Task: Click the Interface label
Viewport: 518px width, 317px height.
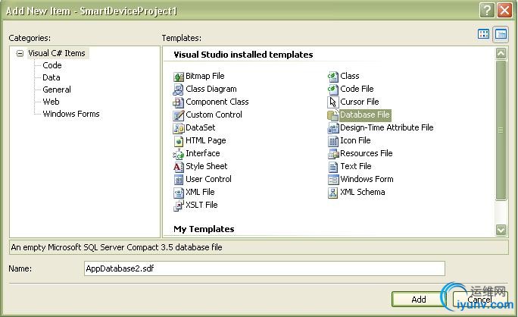Action: [x=202, y=153]
